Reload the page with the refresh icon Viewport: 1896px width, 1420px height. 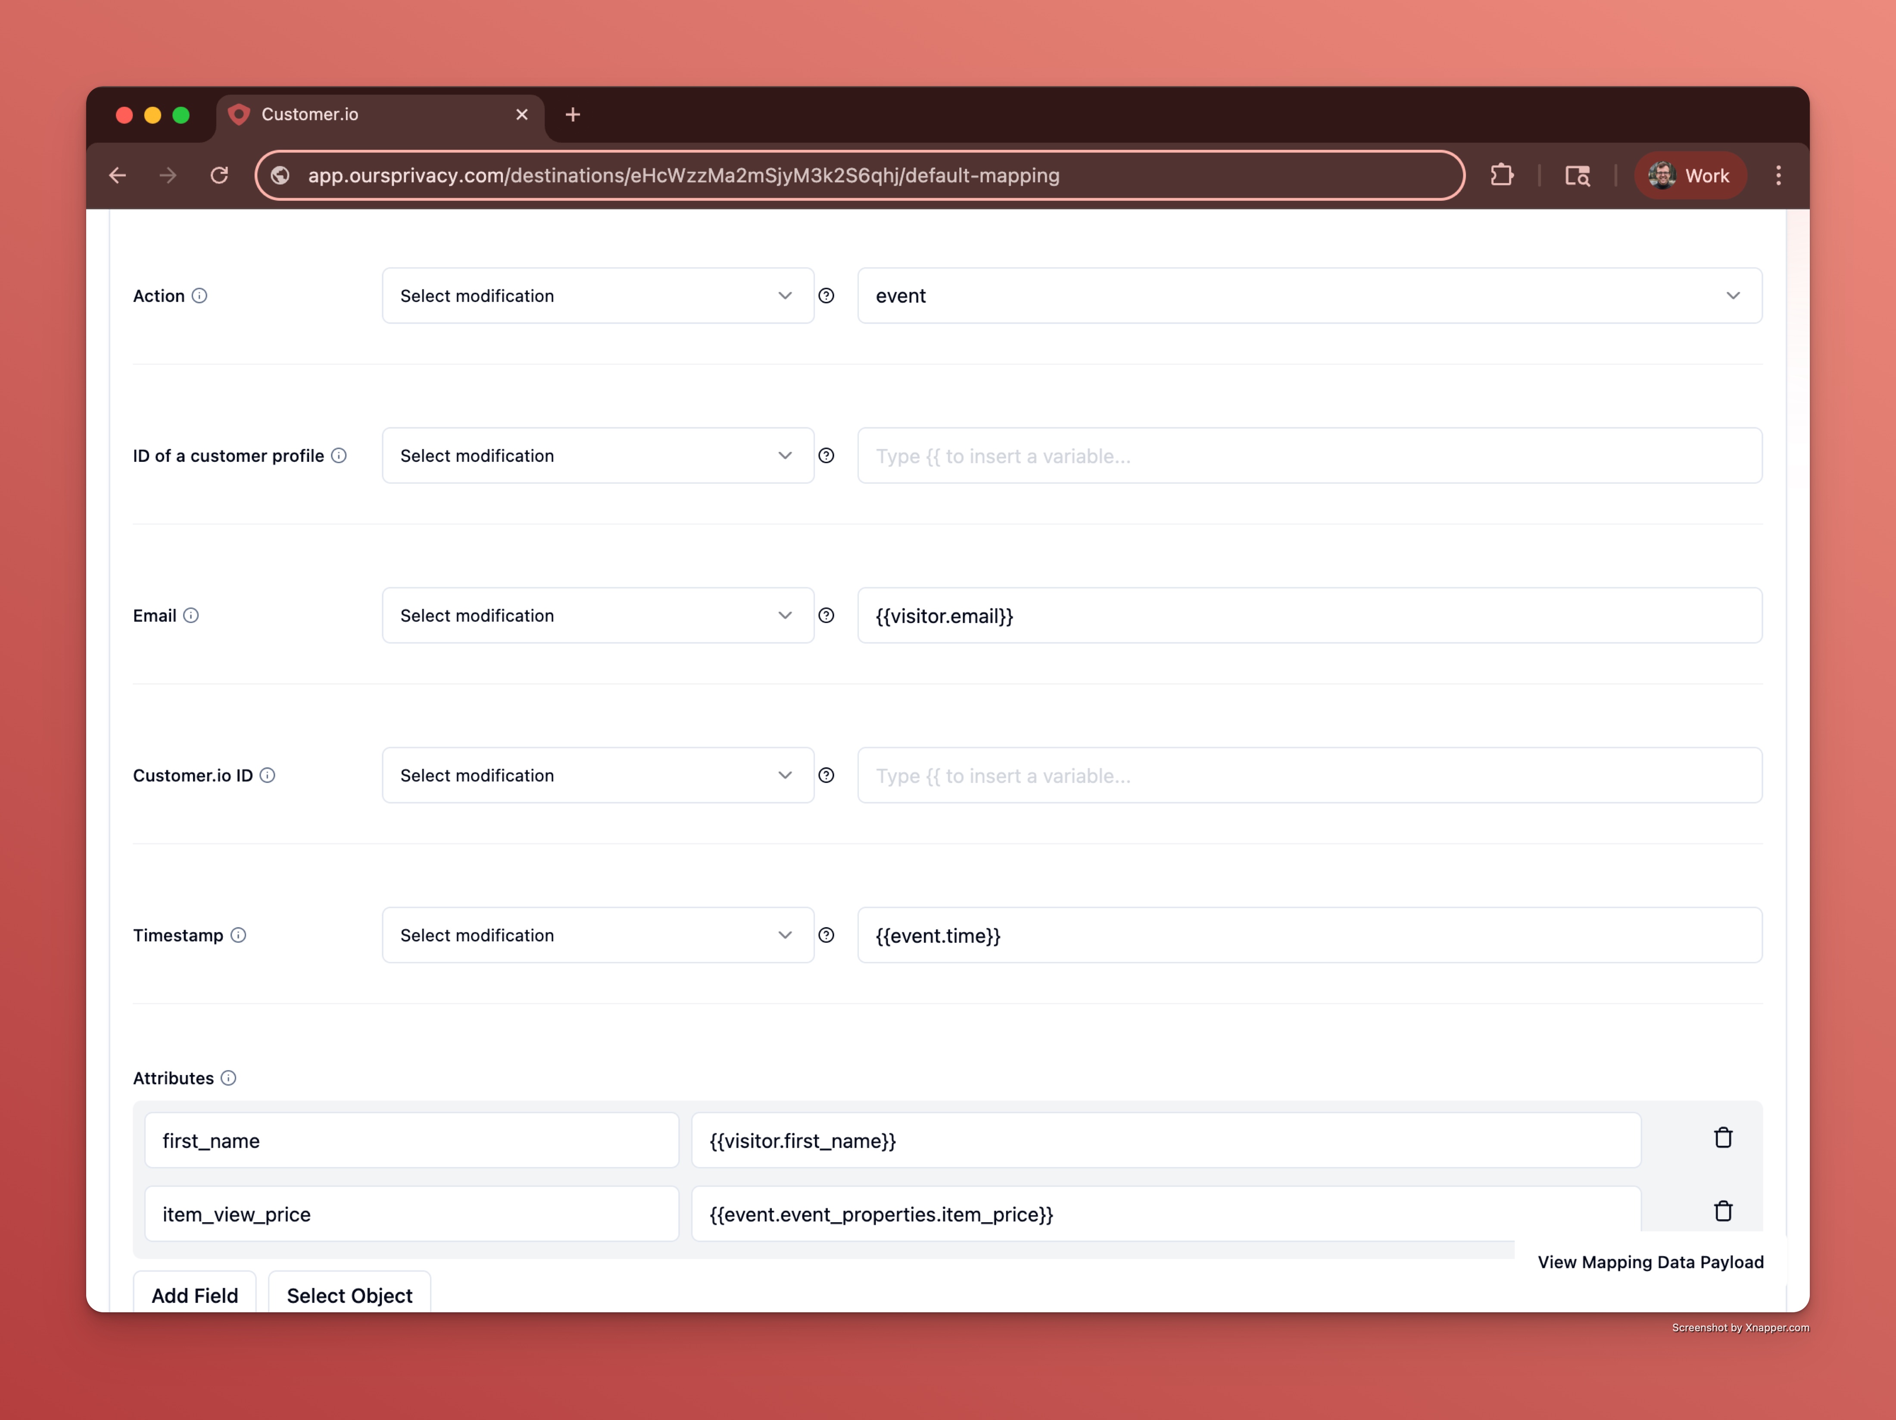point(219,176)
